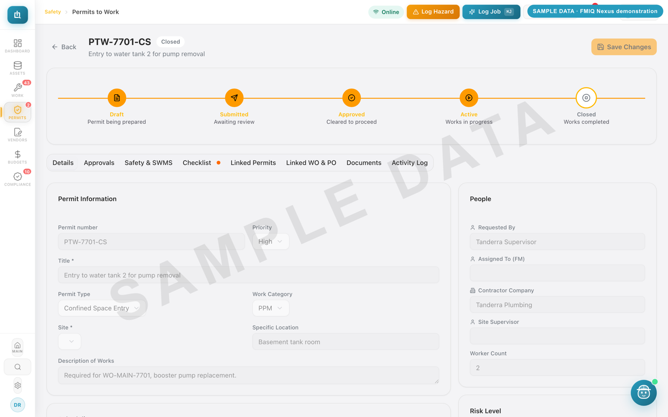Open the Work wrench icon
This screenshot has width=668, height=417.
pos(18,90)
